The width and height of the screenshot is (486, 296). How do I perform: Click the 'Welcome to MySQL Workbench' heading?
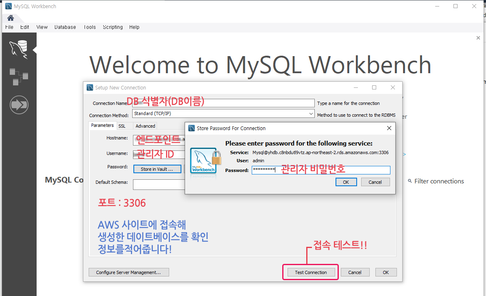tap(260, 65)
